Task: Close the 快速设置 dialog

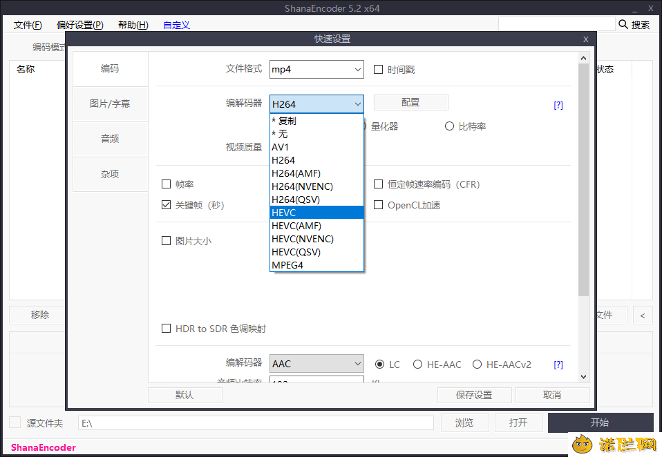Action: [x=585, y=39]
